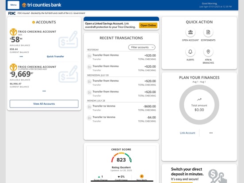
Task: Click the new alerts badge showing 4
Action: point(141,176)
